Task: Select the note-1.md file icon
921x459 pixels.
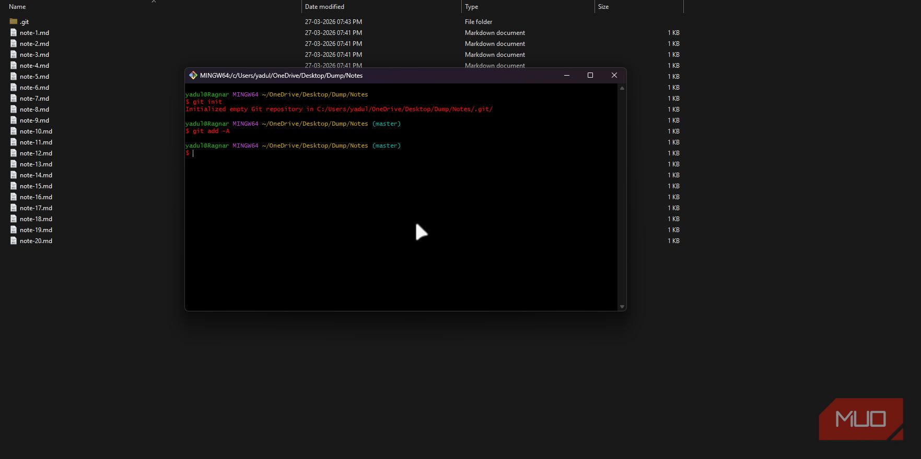Action: tap(14, 32)
